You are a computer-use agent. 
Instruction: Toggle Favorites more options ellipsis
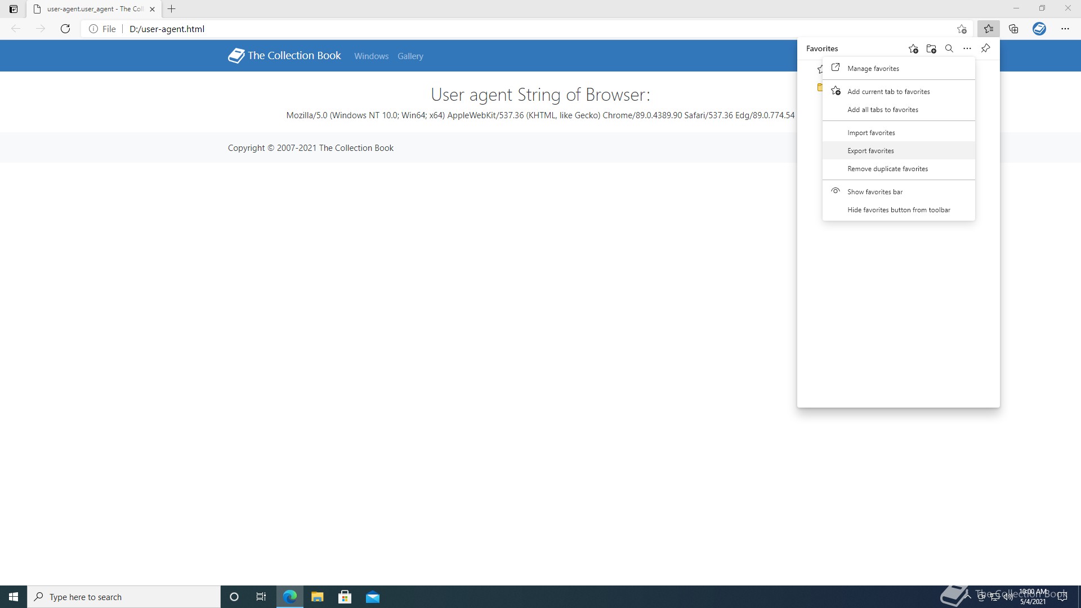pyautogui.click(x=967, y=49)
